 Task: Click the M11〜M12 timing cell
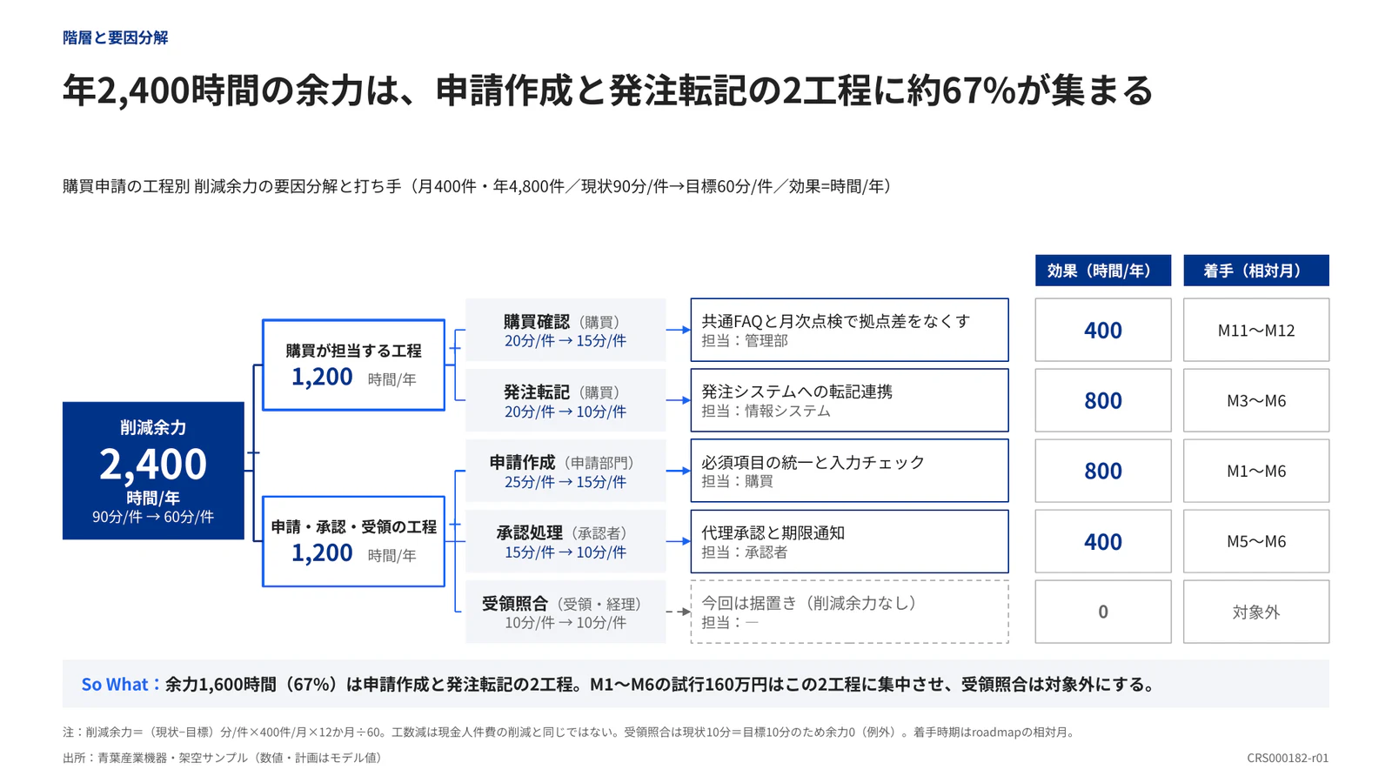pos(1256,330)
